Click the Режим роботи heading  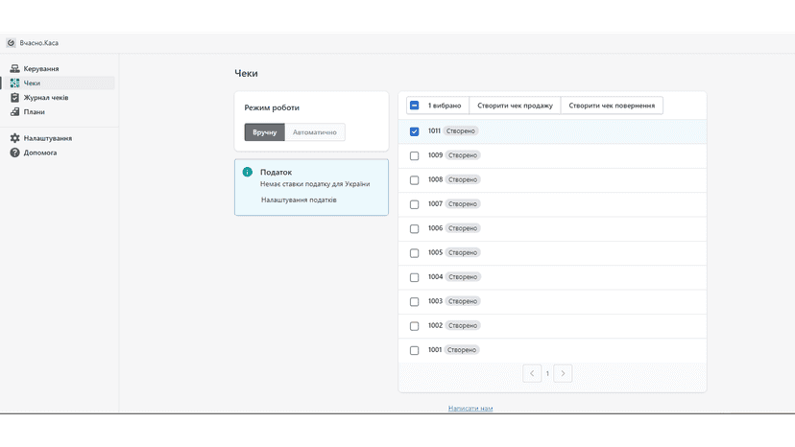272,107
